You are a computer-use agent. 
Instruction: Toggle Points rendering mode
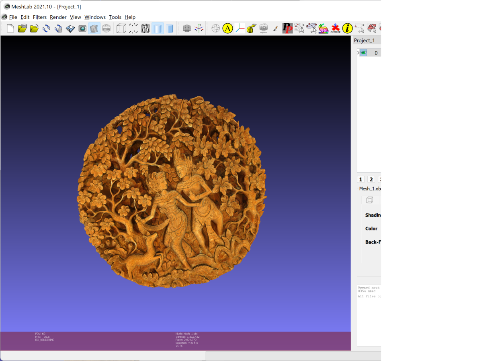(x=133, y=28)
